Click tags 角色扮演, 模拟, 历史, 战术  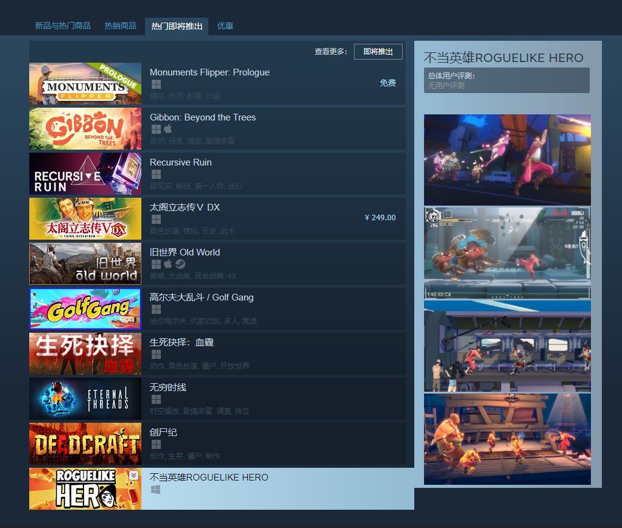click(x=192, y=231)
